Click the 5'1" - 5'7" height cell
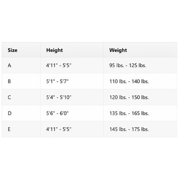The image size is (178, 178). [72, 81]
